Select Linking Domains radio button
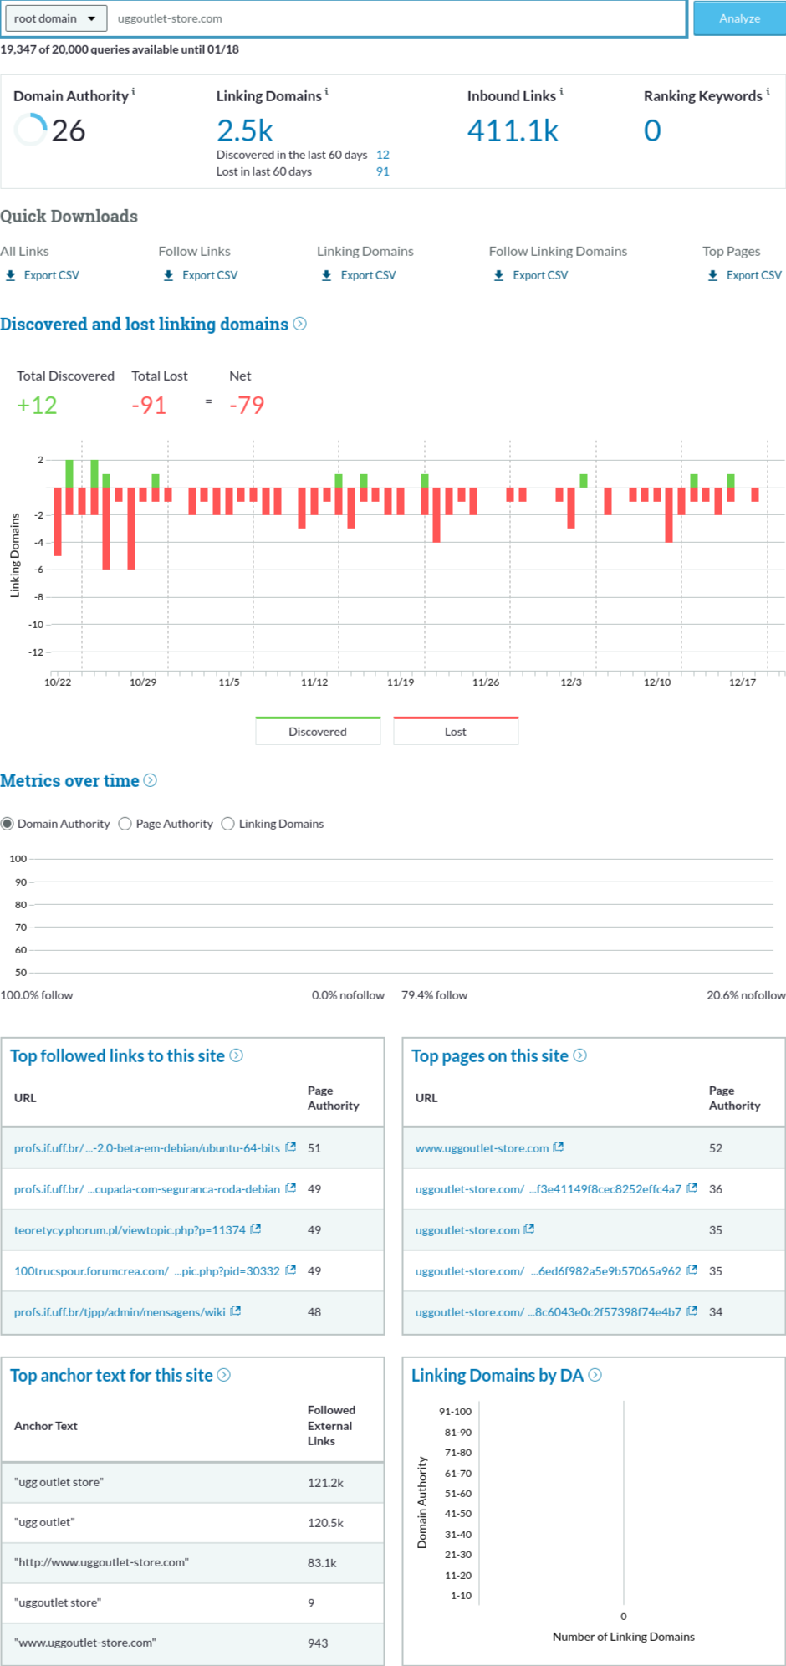Image resolution: width=786 pixels, height=1666 pixels. [228, 824]
